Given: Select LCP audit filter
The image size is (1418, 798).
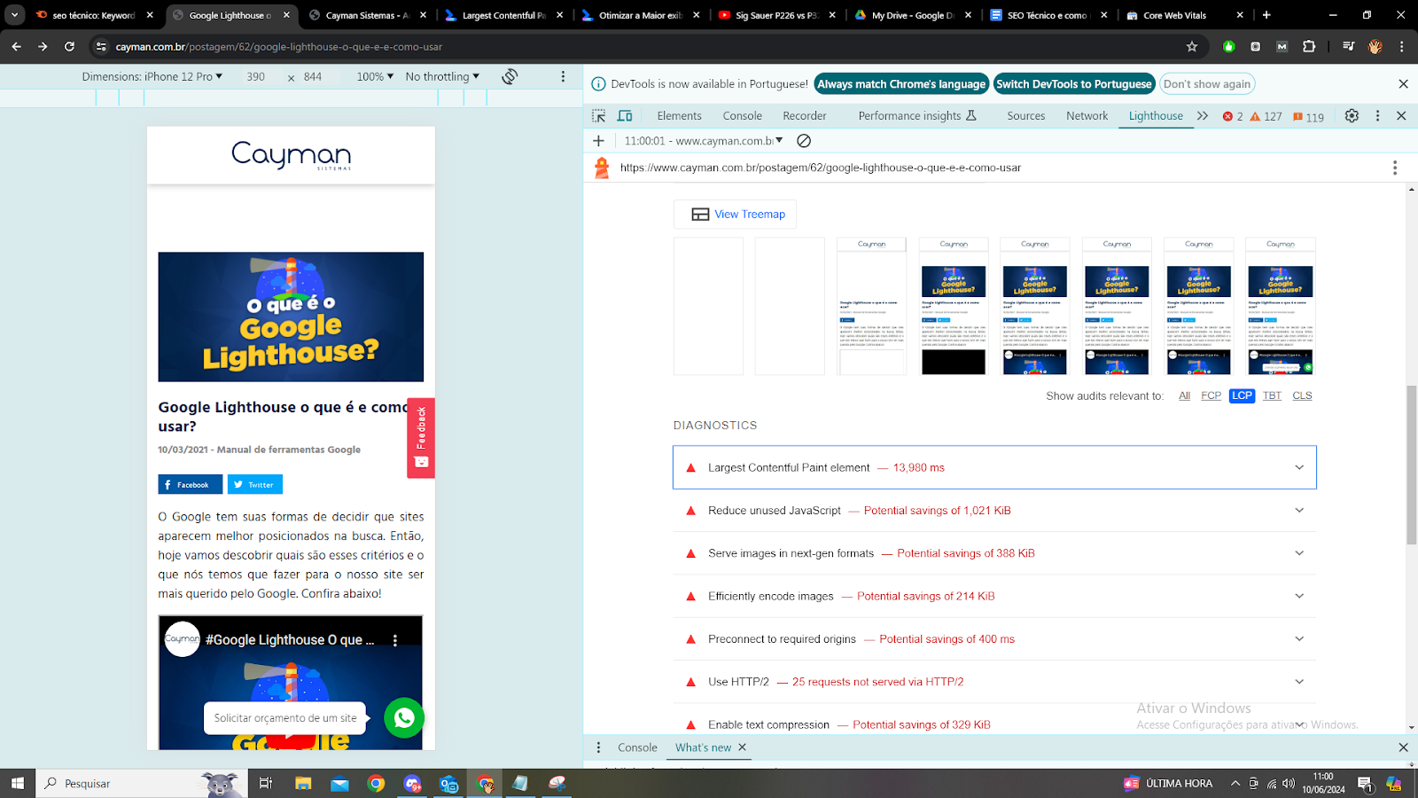Looking at the screenshot, I should coord(1242,396).
